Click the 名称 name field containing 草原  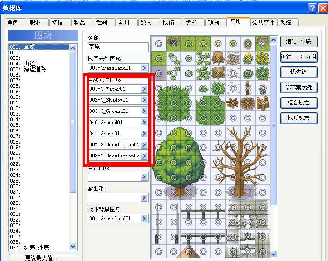click(x=118, y=47)
